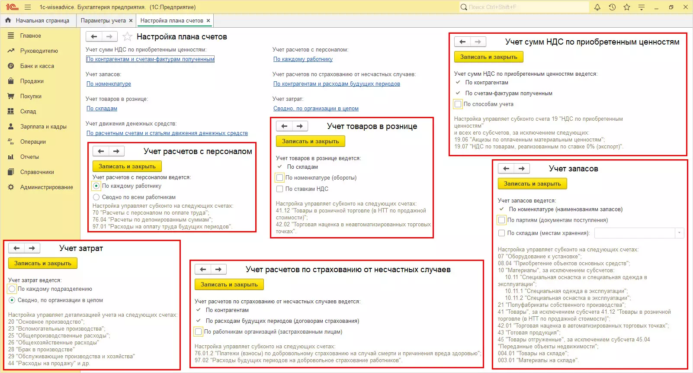Click back arrow in Учет сумм НДС panel
Screen dimensions: 693x373
coord(462,42)
